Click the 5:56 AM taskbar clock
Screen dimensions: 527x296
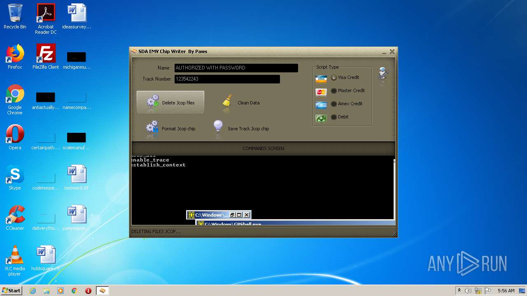pos(506,291)
